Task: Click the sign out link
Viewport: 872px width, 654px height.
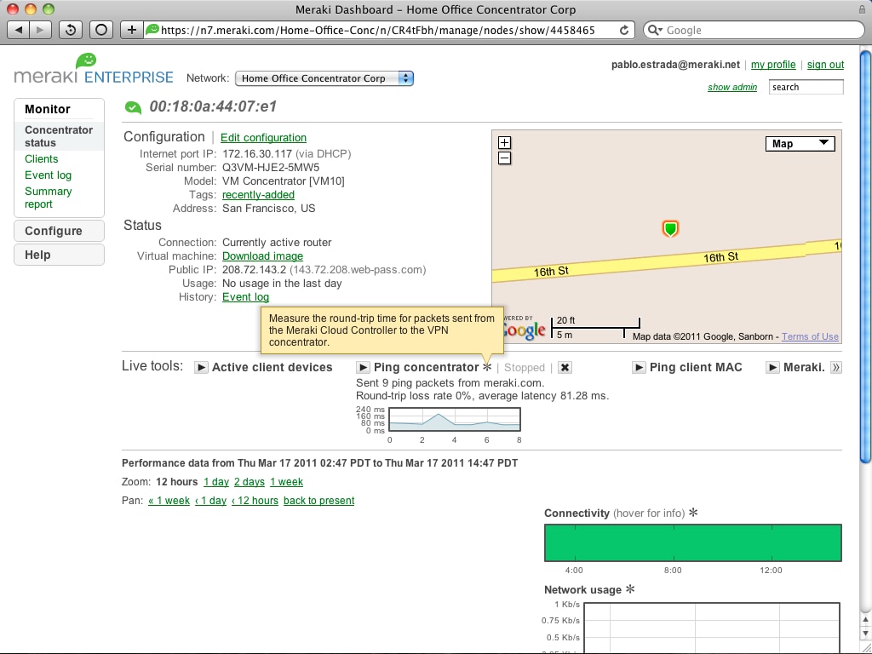Action: pyautogui.click(x=825, y=65)
